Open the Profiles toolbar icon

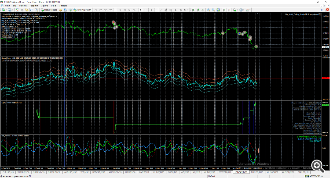[10, 10]
